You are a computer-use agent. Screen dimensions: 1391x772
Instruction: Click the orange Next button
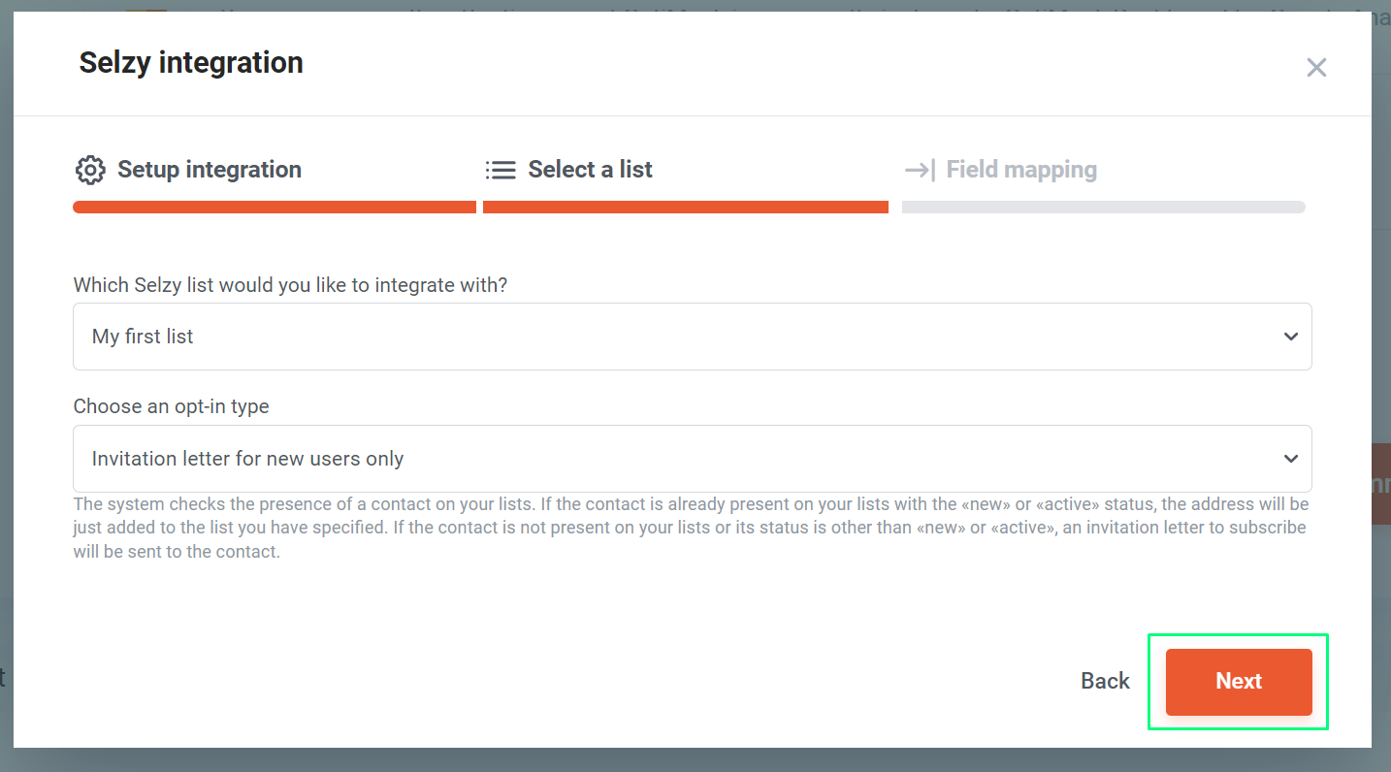click(1239, 682)
